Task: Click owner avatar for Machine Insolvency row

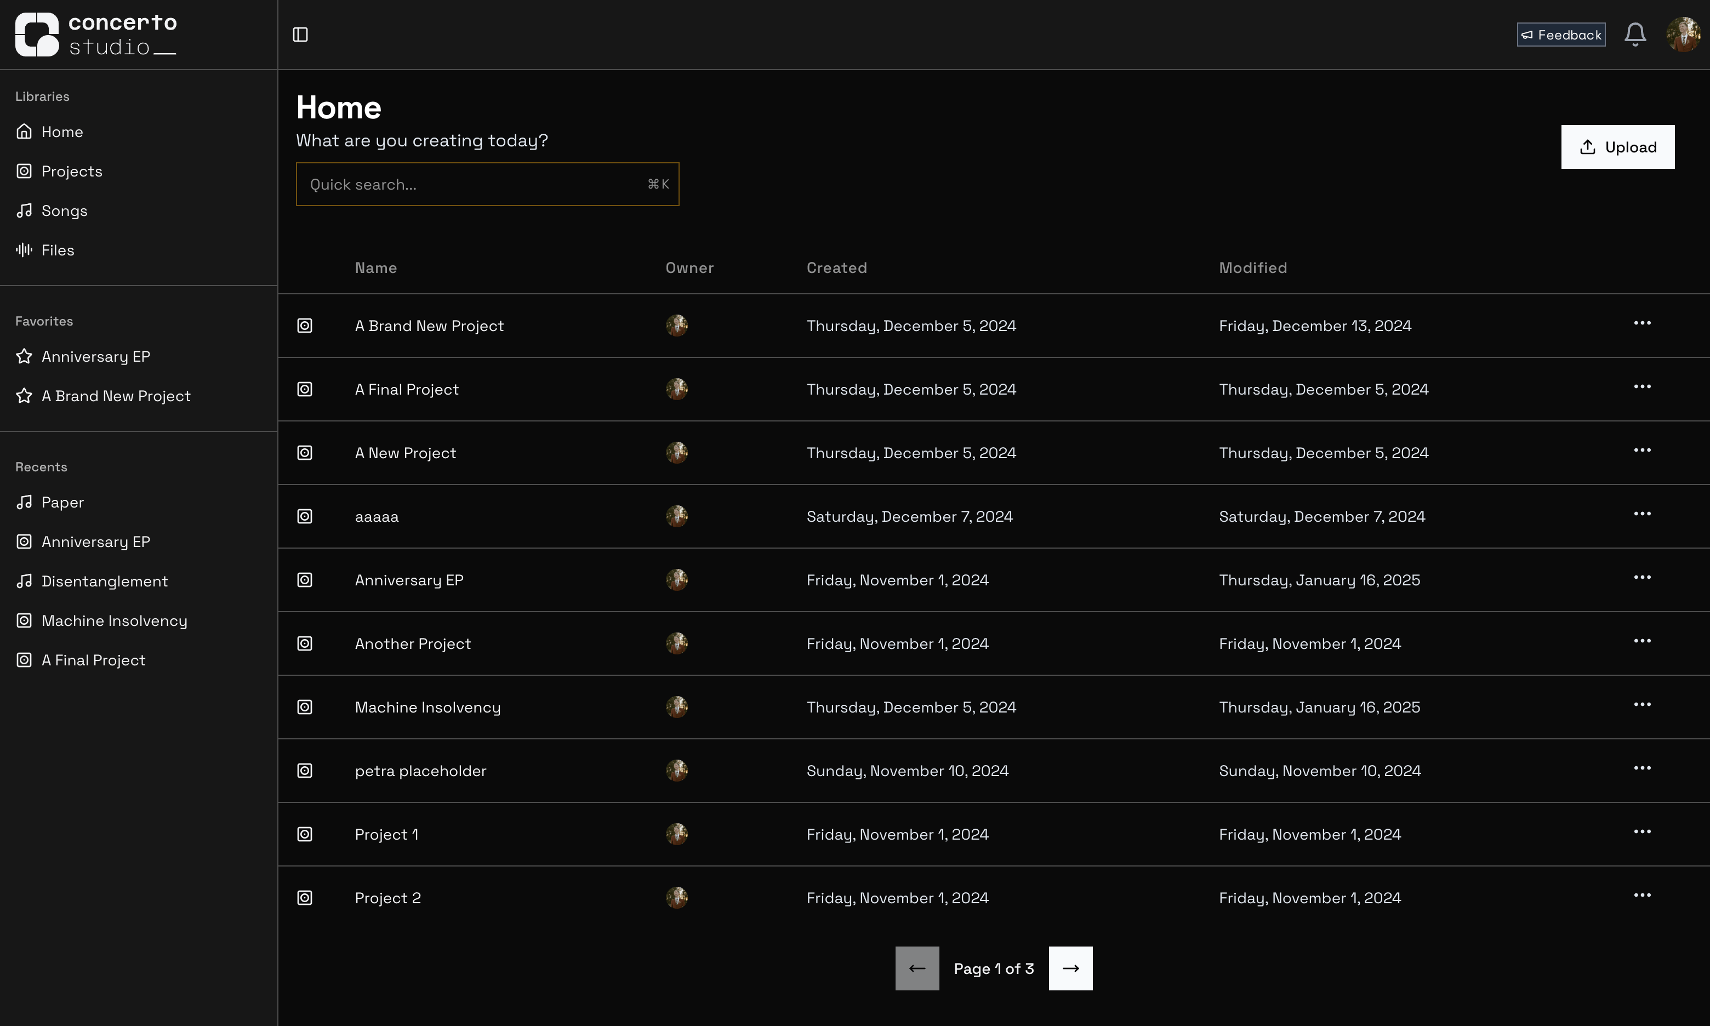Action: (677, 706)
